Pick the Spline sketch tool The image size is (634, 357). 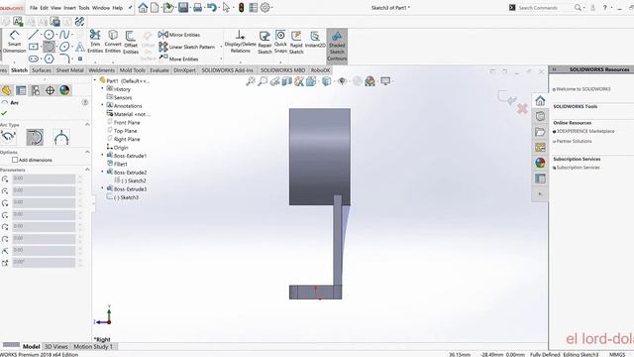tap(64, 35)
